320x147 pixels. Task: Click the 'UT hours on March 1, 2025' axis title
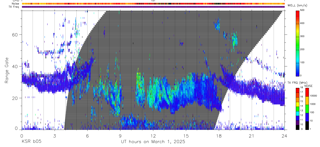[x=153, y=142]
